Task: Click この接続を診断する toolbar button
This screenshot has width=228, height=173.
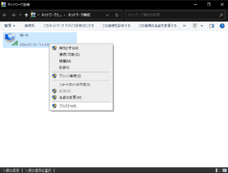Action: (x=116, y=25)
